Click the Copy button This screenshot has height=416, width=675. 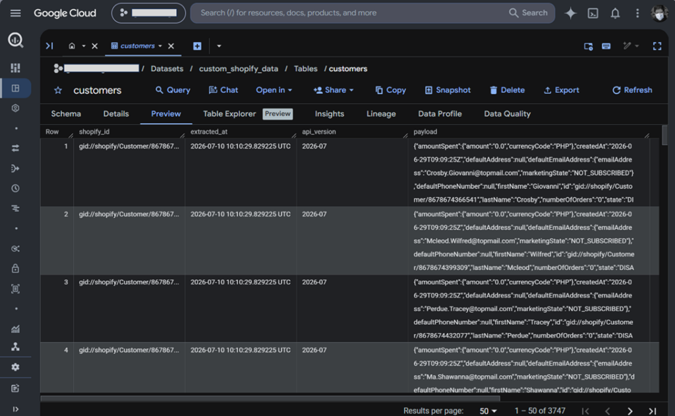(390, 90)
